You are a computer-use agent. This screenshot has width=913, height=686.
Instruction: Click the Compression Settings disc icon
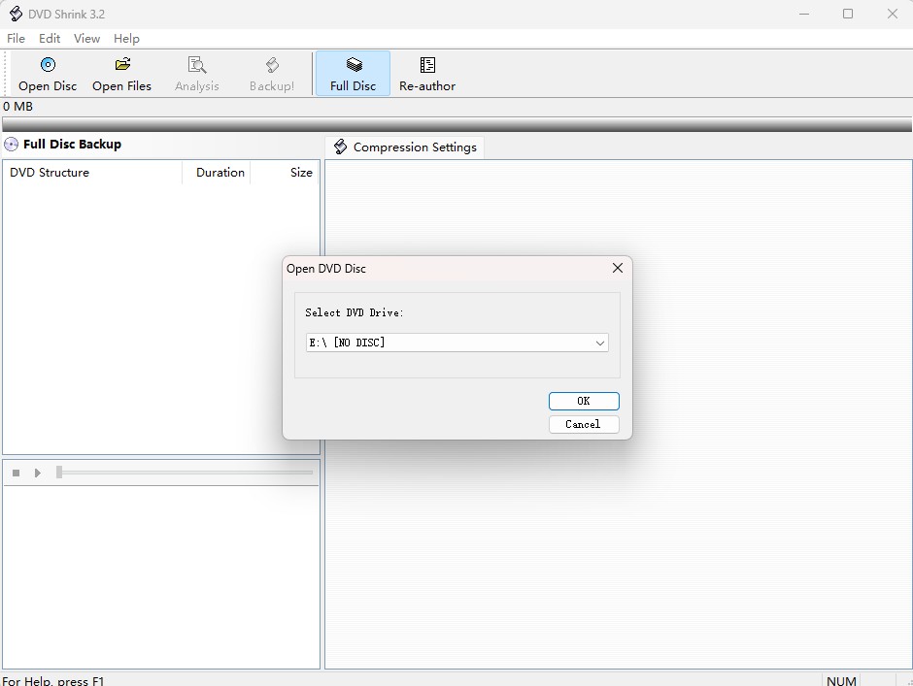(x=340, y=147)
